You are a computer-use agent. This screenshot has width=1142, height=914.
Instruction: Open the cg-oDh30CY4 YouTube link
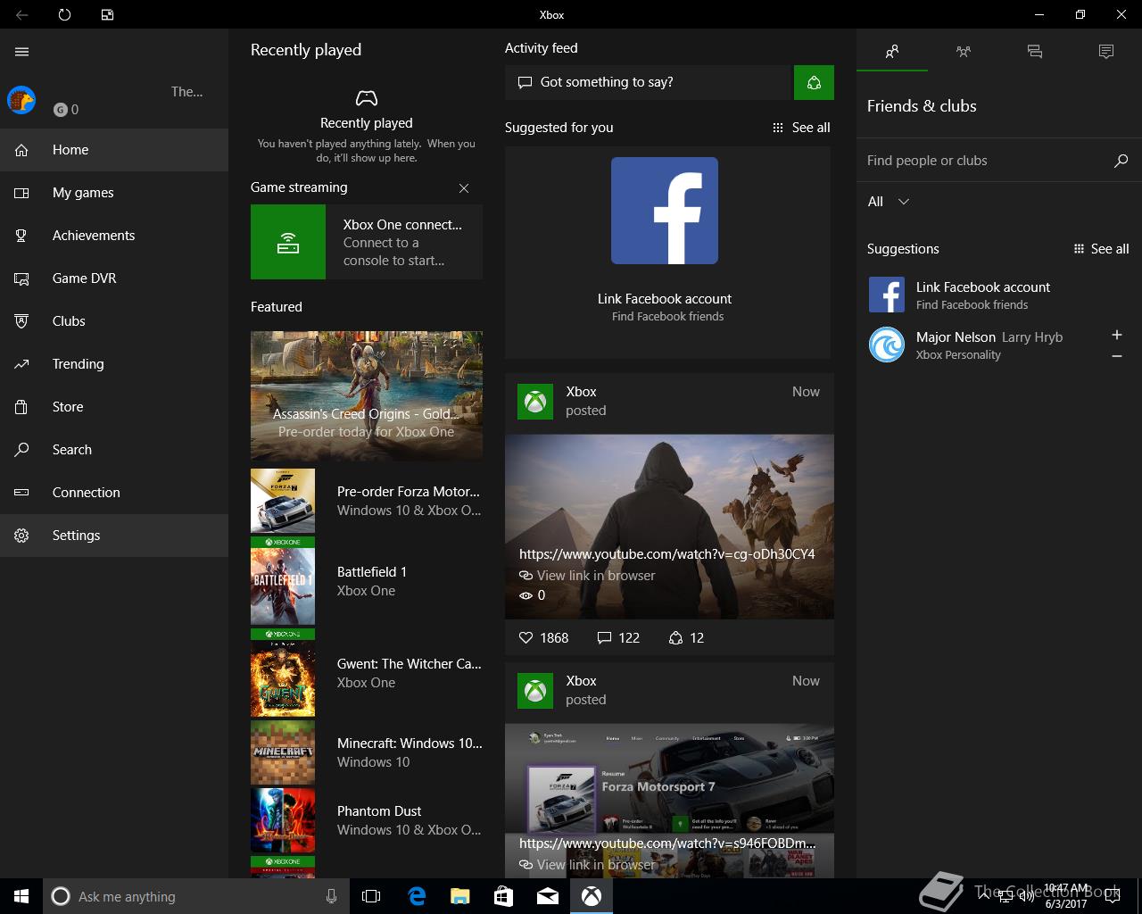[666, 554]
